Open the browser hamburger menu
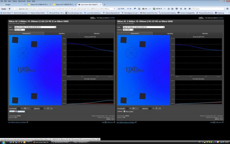The image size is (230, 144). tap(227, 9)
